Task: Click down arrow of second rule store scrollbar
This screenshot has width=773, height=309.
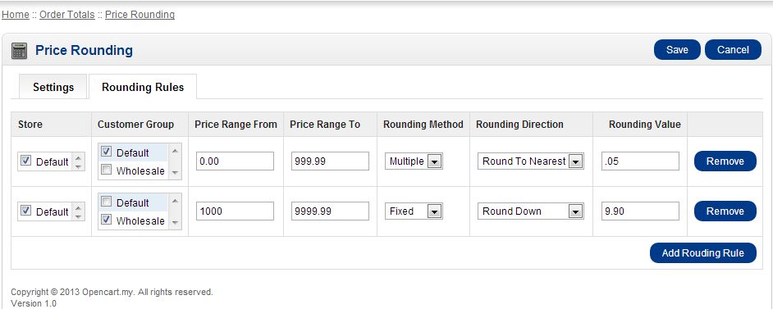Action: (x=78, y=216)
